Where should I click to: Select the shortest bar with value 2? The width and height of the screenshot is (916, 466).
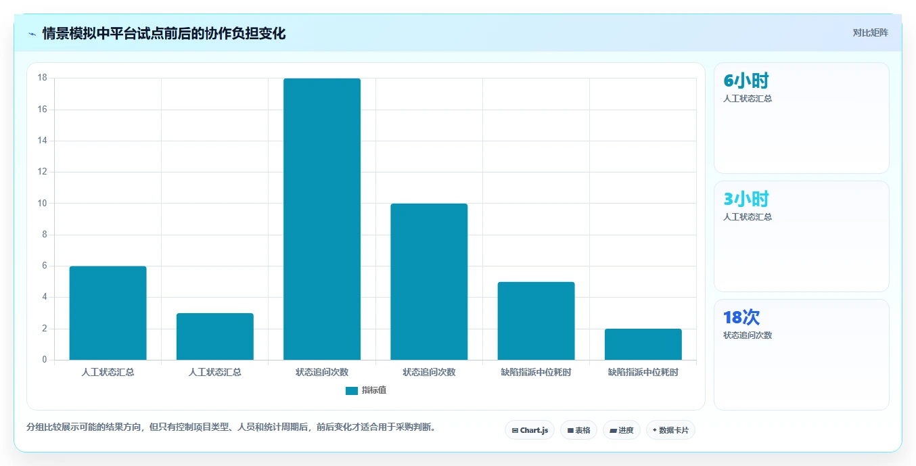643,344
